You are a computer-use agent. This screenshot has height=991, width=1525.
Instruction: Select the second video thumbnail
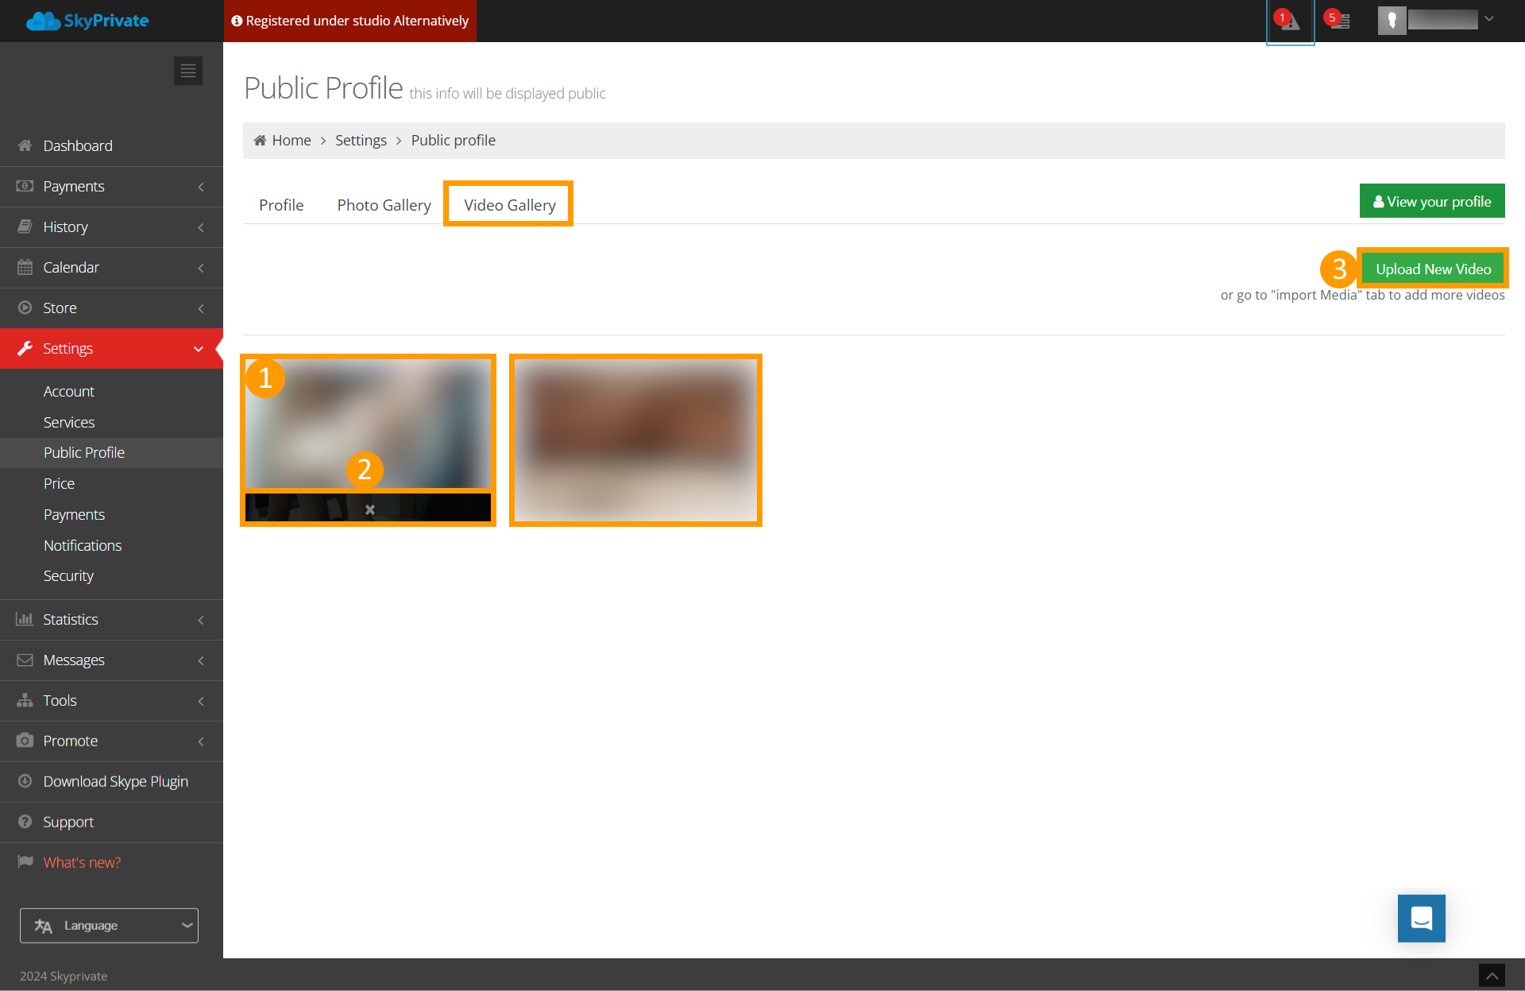(x=635, y=440)
